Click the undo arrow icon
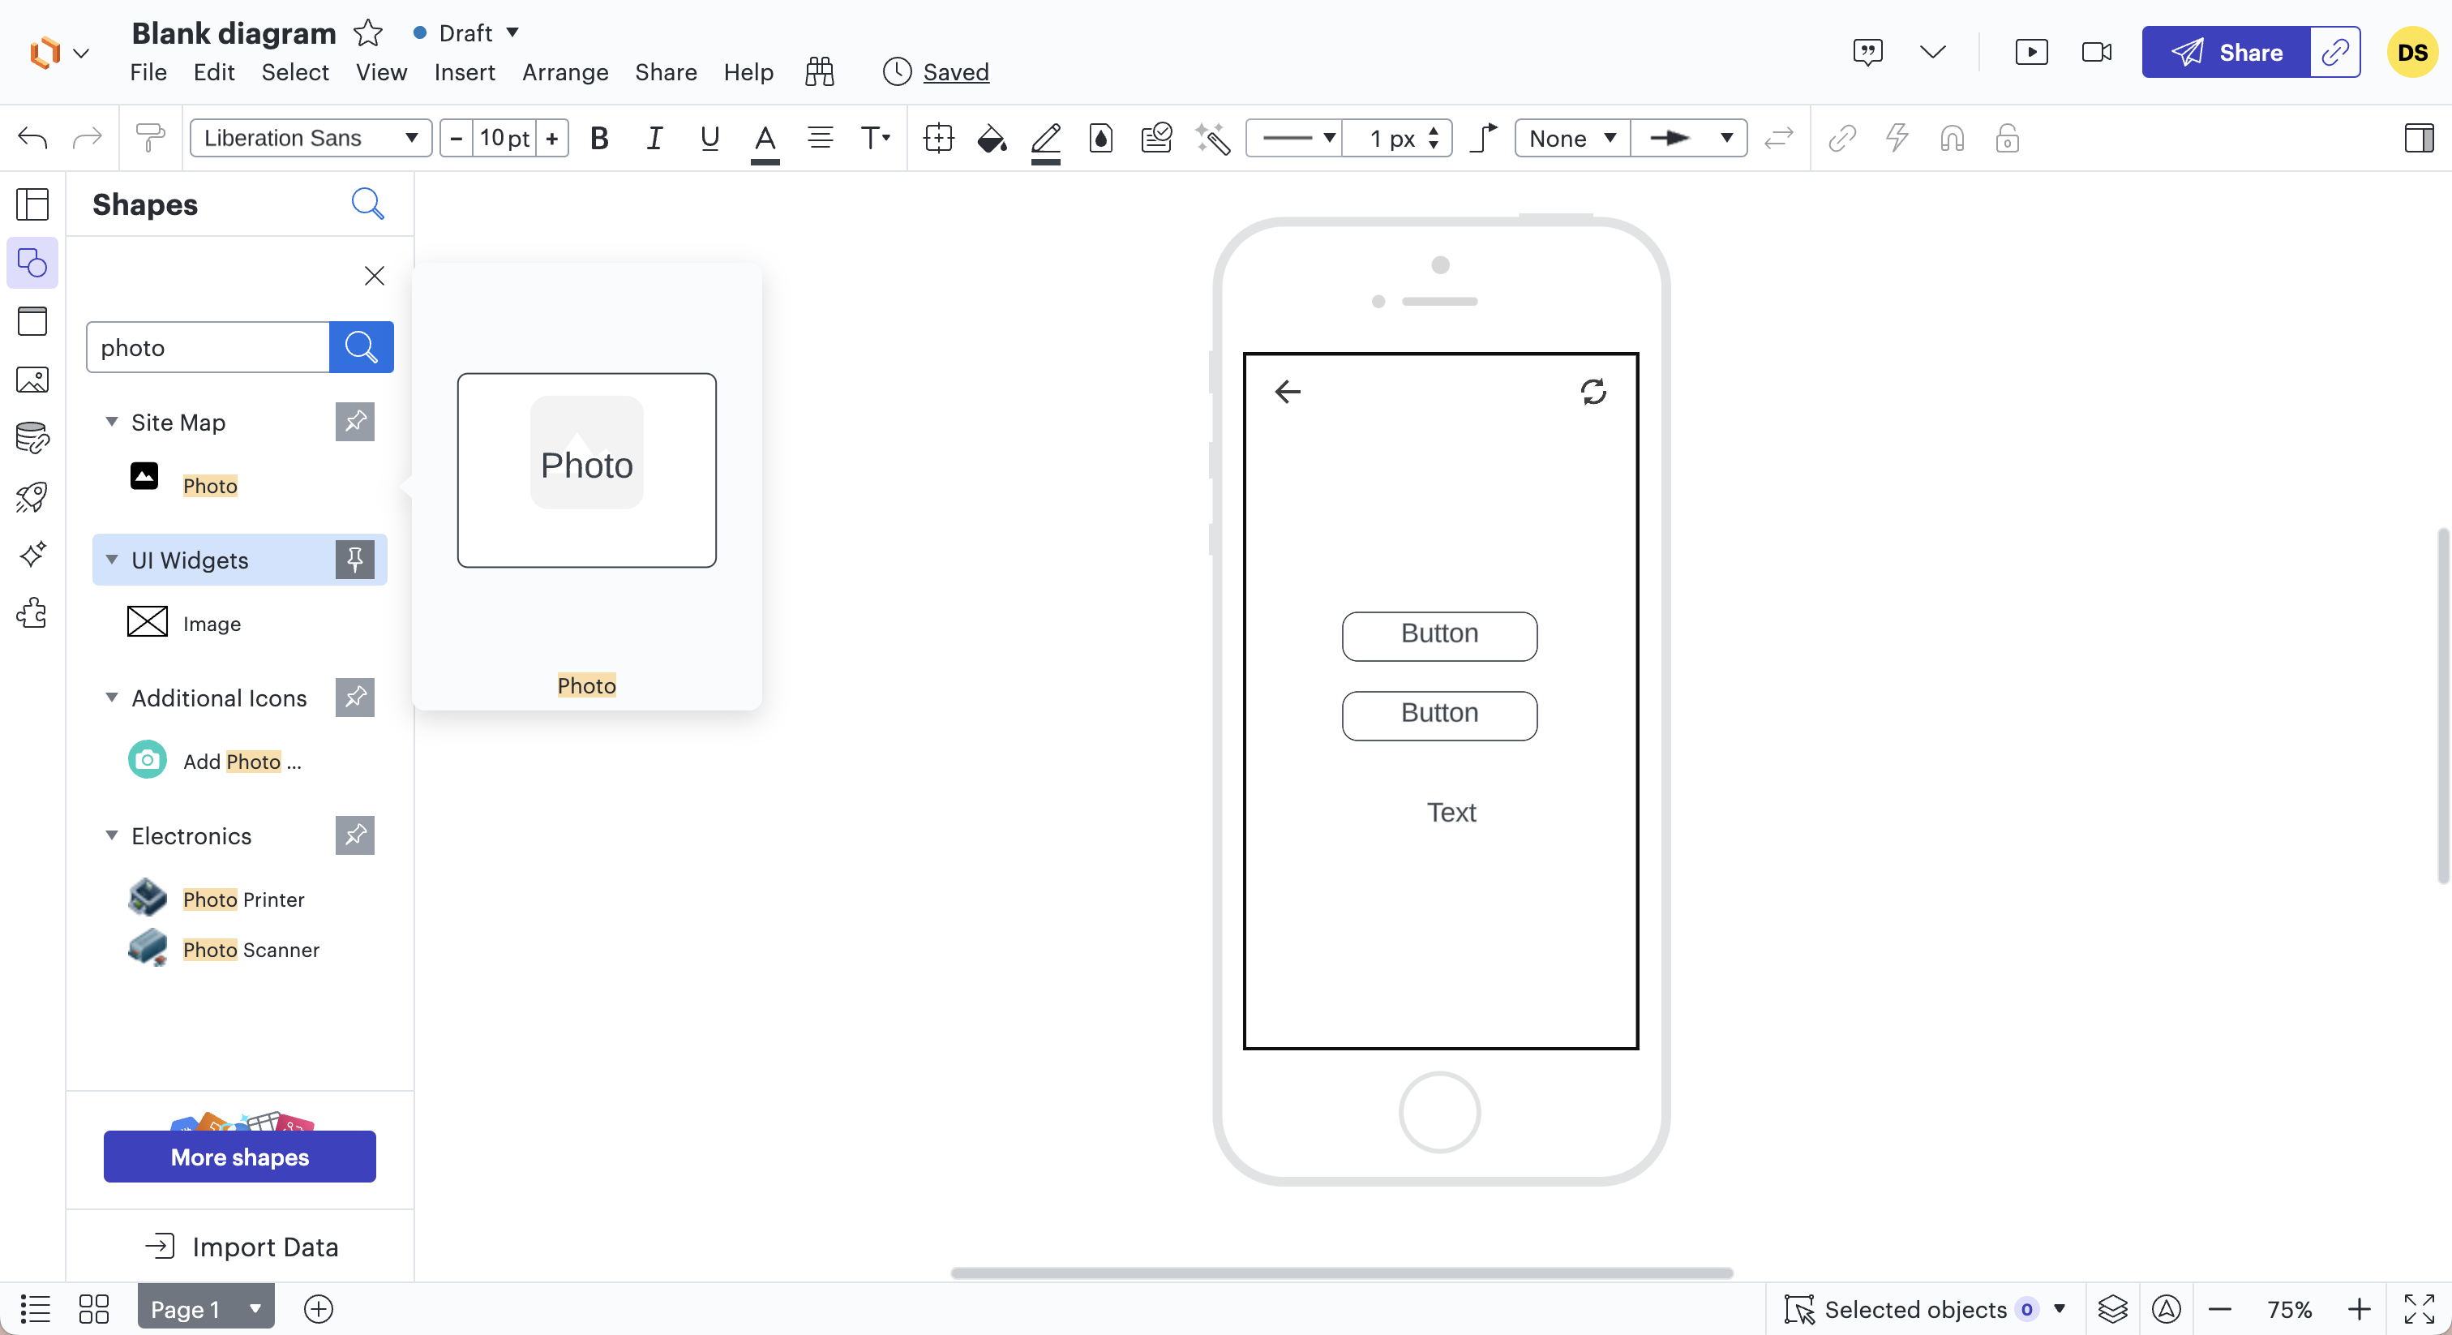The image size is (2452, 1335). 32,136
